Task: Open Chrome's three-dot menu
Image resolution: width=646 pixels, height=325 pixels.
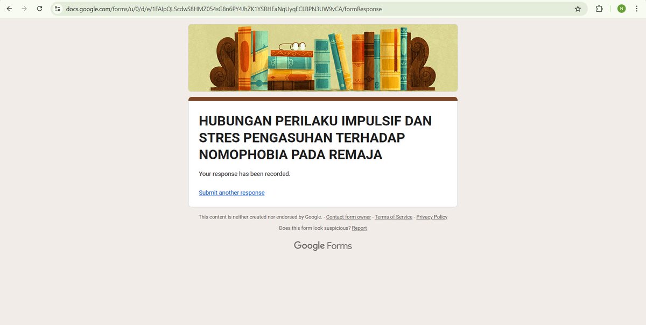Action: click(636, 9)
